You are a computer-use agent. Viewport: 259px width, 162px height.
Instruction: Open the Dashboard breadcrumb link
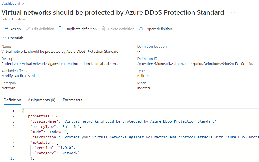[x=11, y=4]
